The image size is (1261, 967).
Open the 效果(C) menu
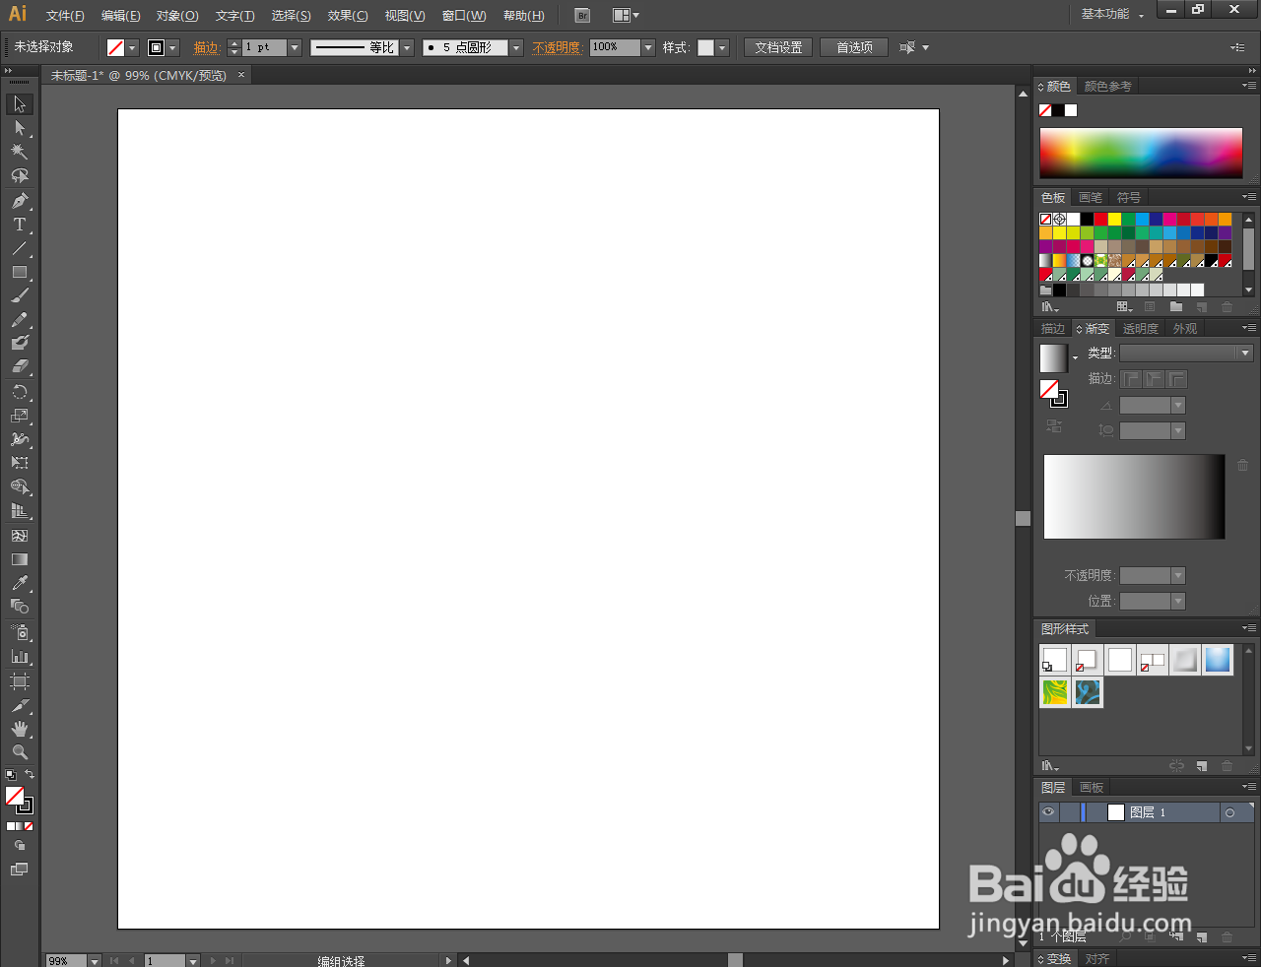pos(348,16)
